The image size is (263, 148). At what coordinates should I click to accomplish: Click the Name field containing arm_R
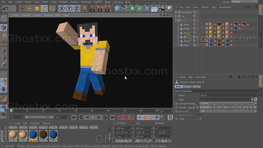pyautogui.click(x=228, y=95)
